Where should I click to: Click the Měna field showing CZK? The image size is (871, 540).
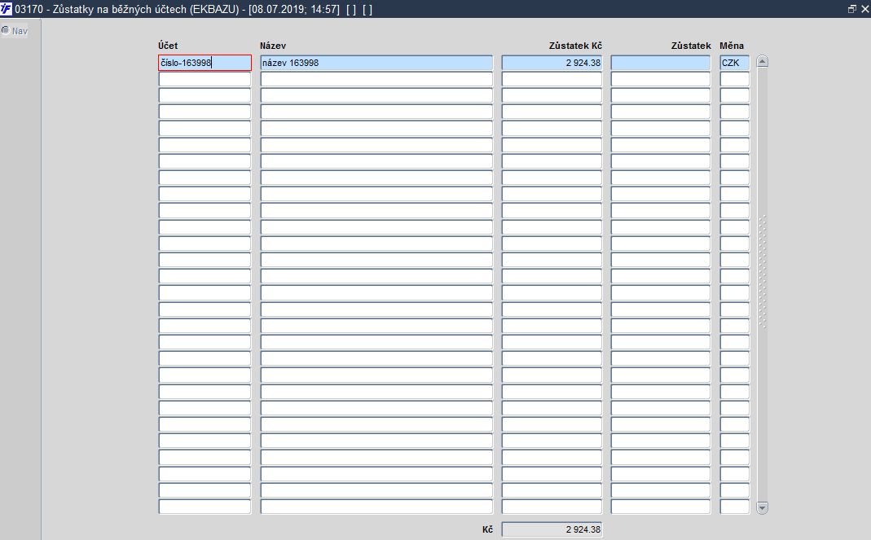tap(734, 63)
